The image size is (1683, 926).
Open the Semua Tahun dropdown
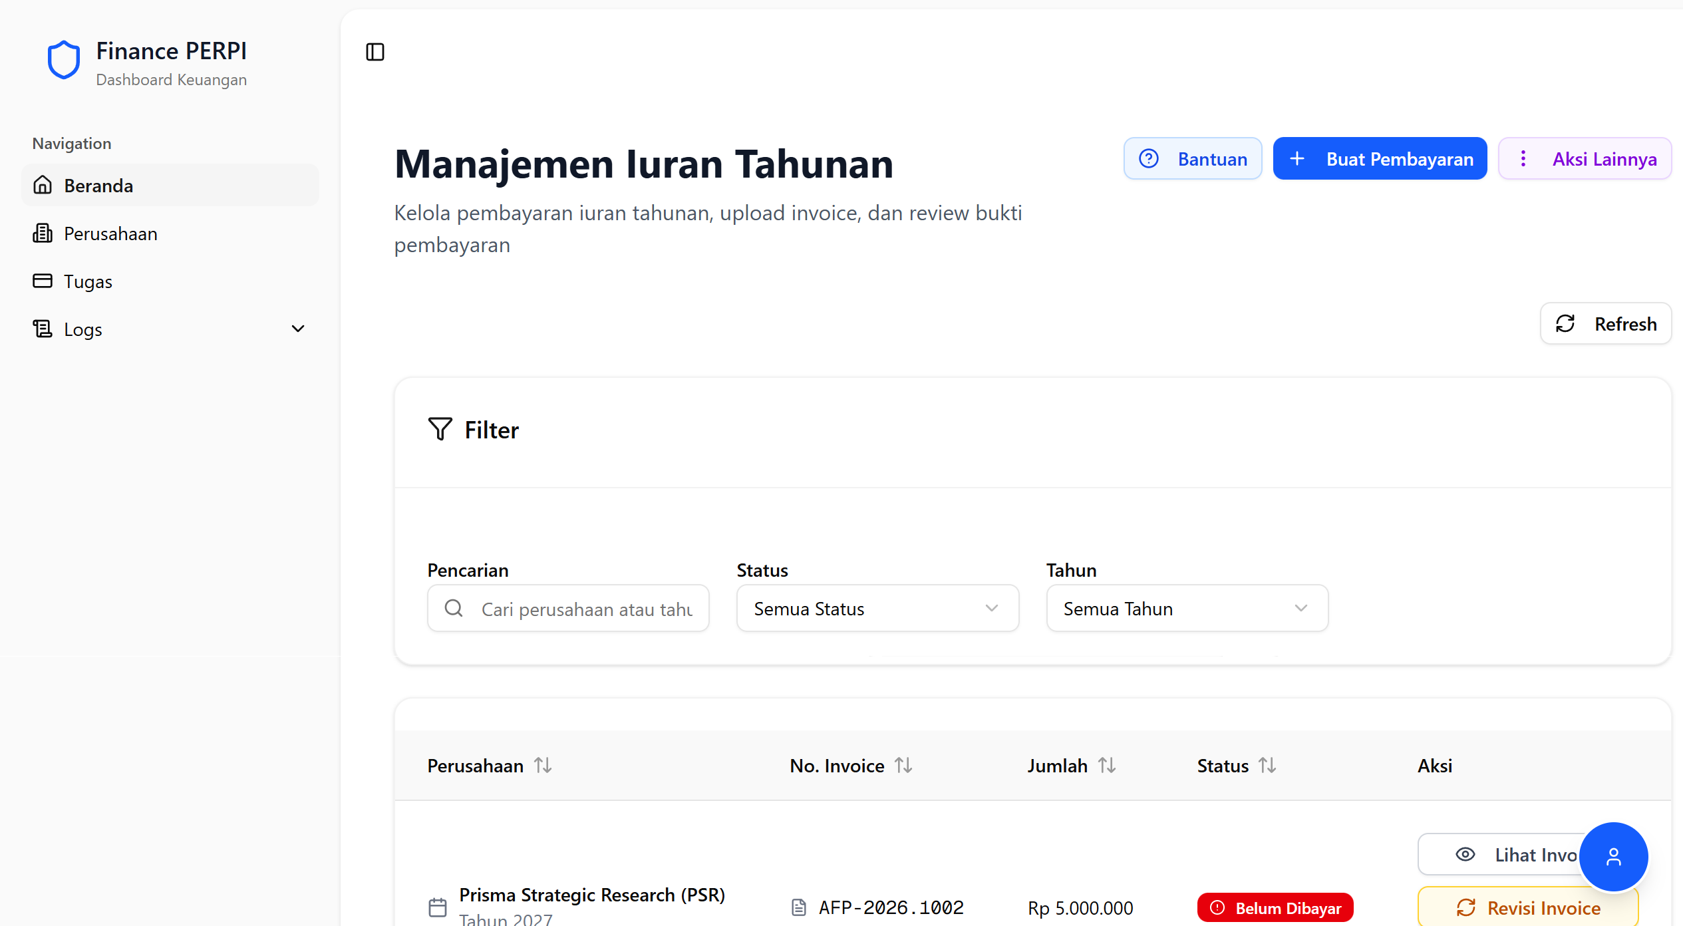tap(1187, 608)
